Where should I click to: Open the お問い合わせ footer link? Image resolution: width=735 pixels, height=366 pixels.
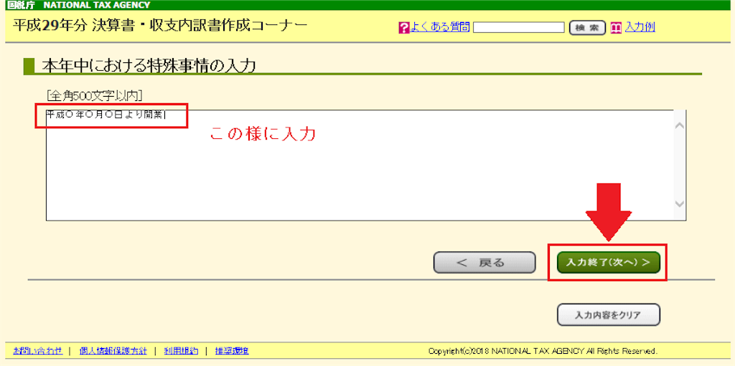pyautogui.click(x=38, y=350)
